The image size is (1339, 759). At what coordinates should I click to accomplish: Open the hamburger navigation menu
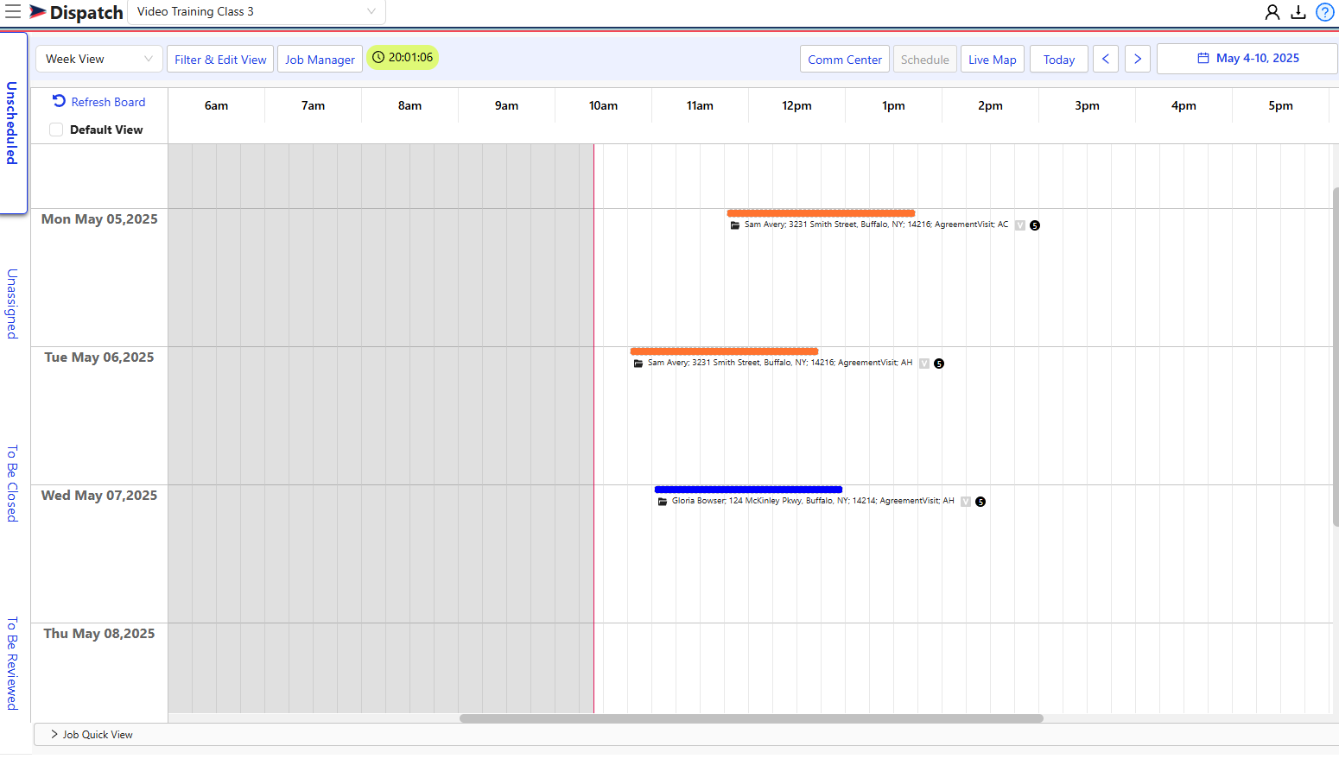point(13,12)
